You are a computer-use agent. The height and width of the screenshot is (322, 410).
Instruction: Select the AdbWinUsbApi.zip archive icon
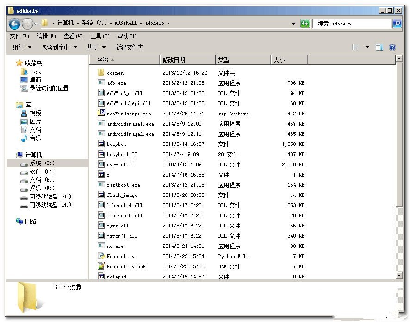[x=101, y=114]
